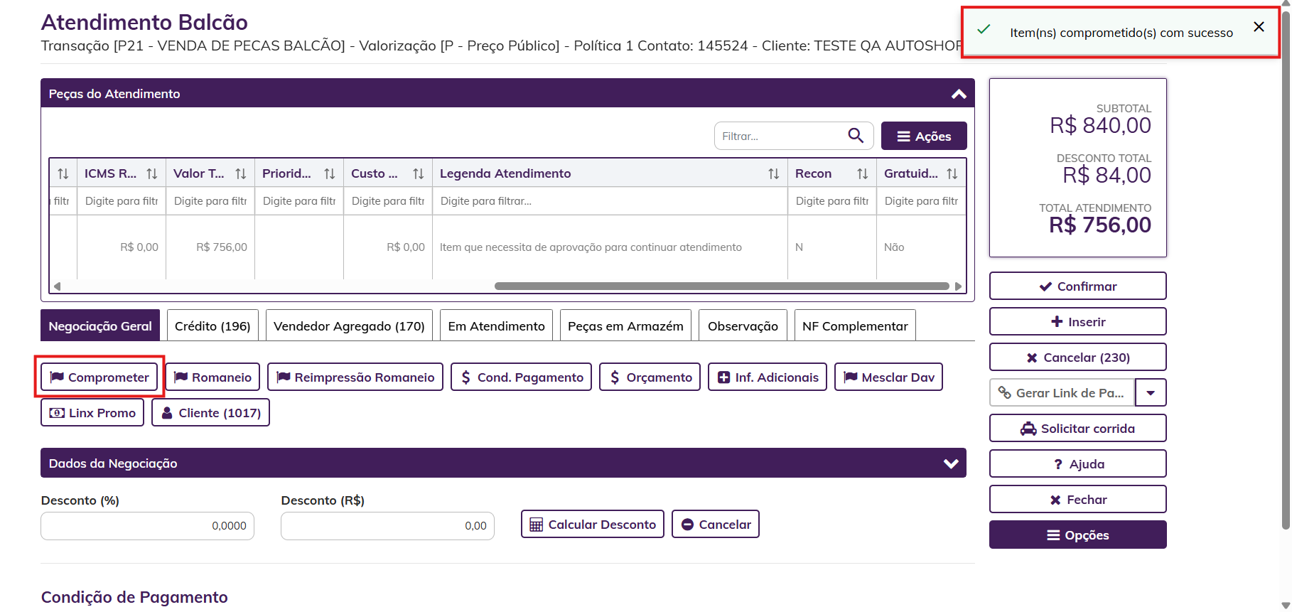
Task: Click Cancelar (230) button
Action: pos(1077,357)
